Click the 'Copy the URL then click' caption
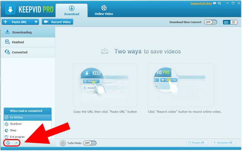242x151 pixels. pyautogui.click(x=105, y=112)
